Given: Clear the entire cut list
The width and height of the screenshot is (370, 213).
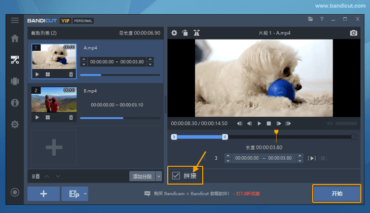Looking at the screenshot, I should 35,176.
